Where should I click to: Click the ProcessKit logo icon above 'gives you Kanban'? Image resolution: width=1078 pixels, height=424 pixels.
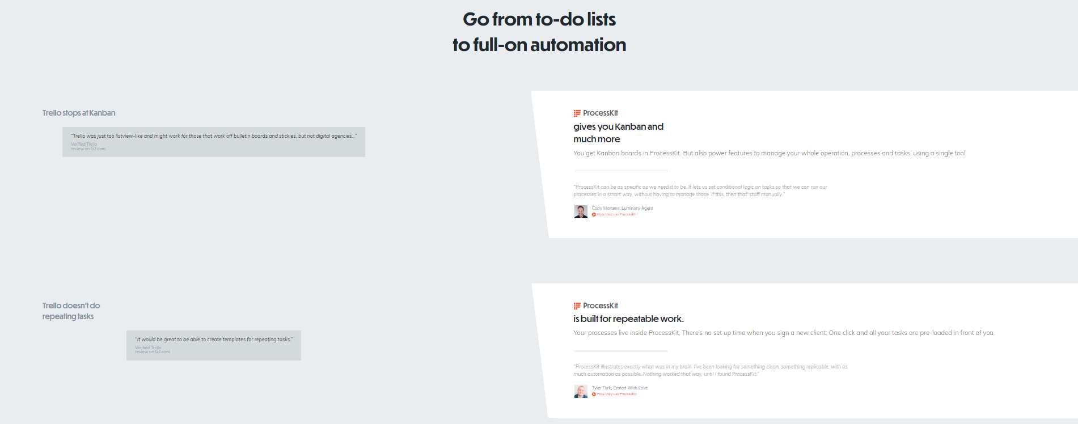click(577, 113)
